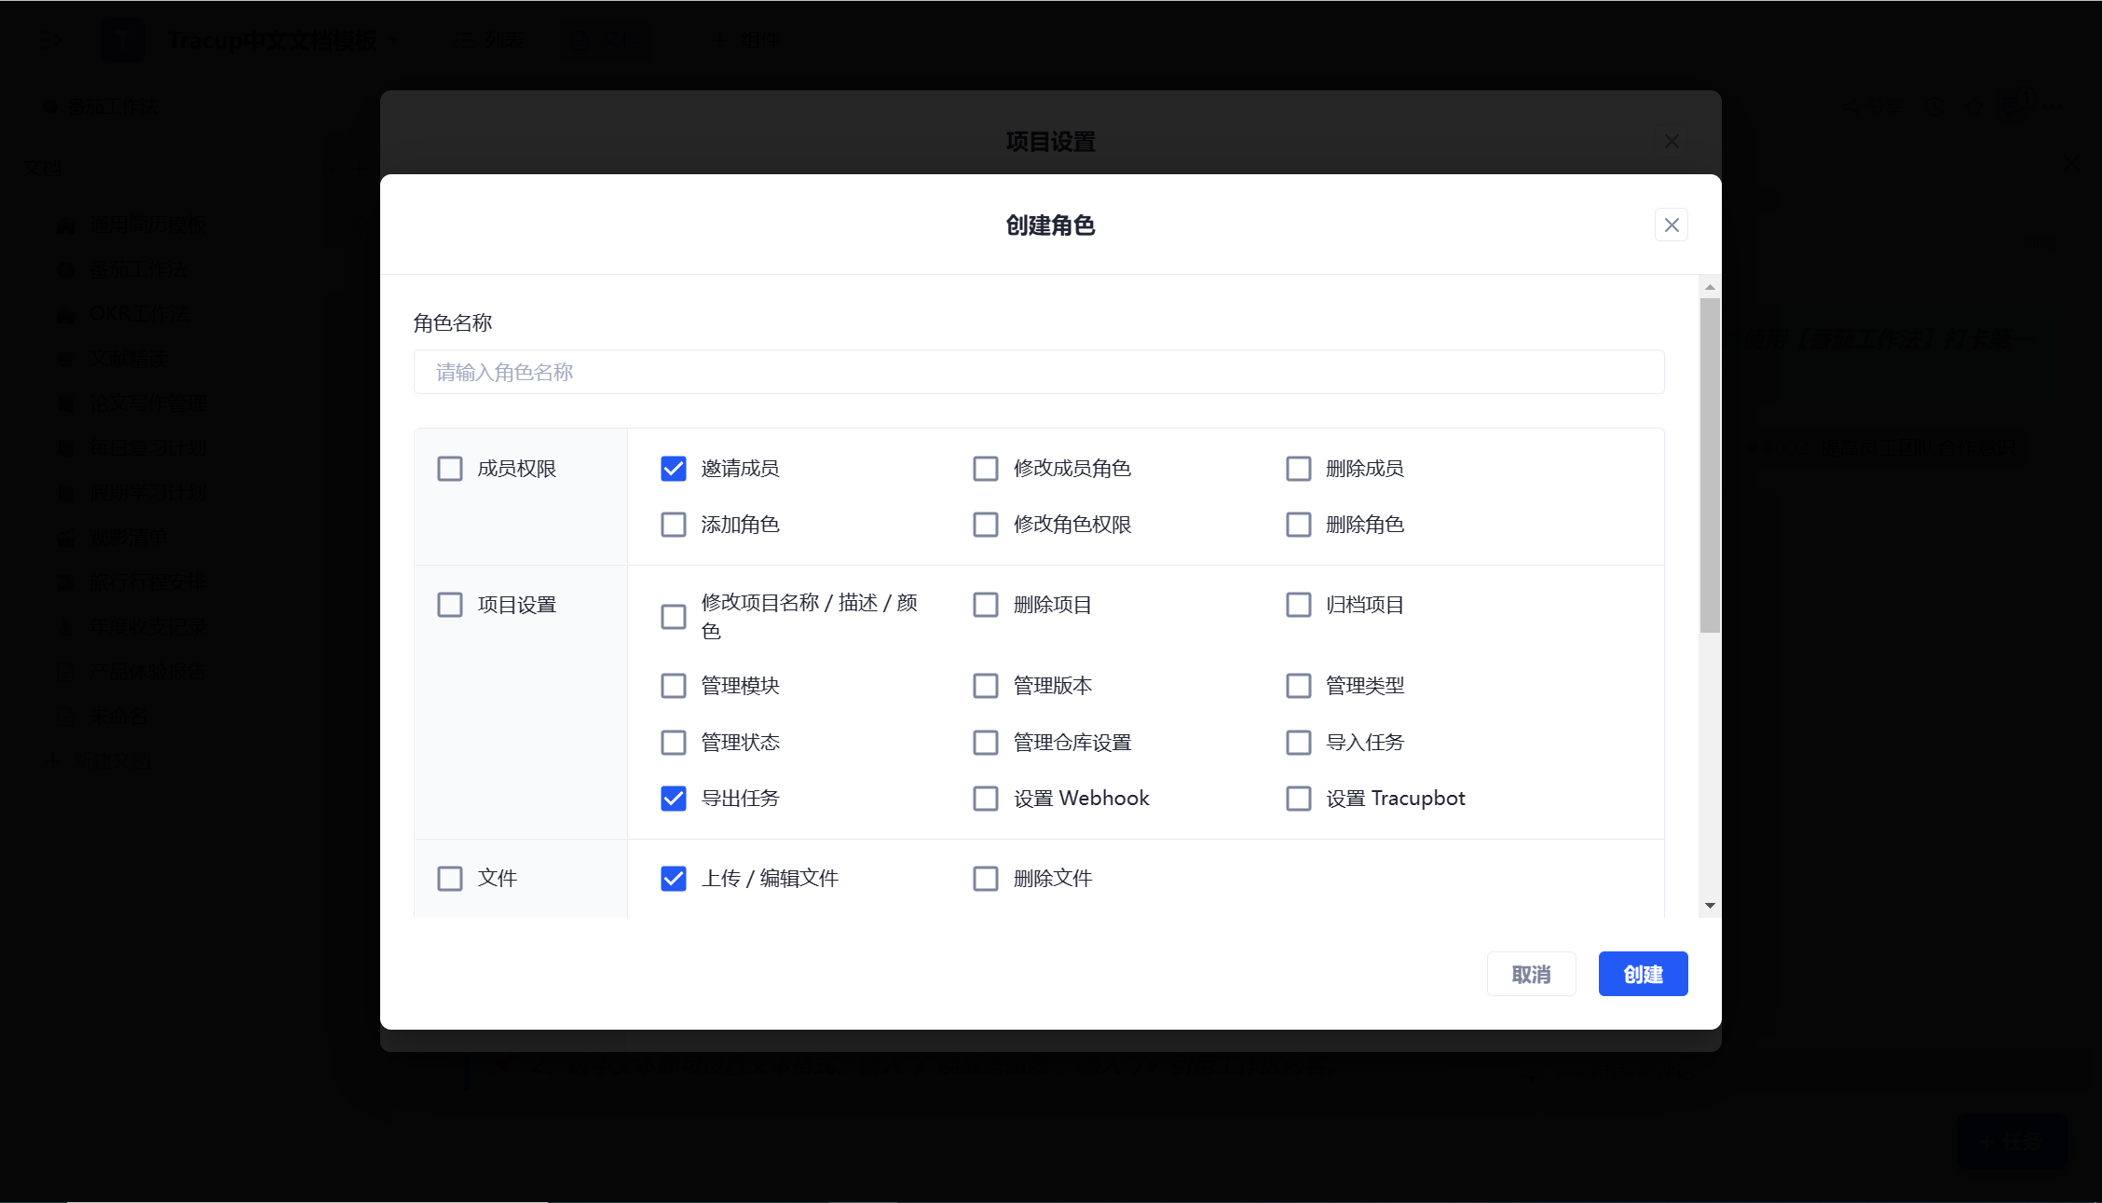Enable 管理仓库设置 permission
The image size is (2102, 1203).
click(x=985, y=742)
